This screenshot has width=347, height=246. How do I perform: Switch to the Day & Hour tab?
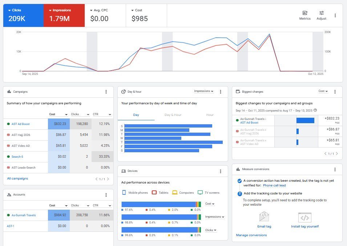click(x=173, y=115)
